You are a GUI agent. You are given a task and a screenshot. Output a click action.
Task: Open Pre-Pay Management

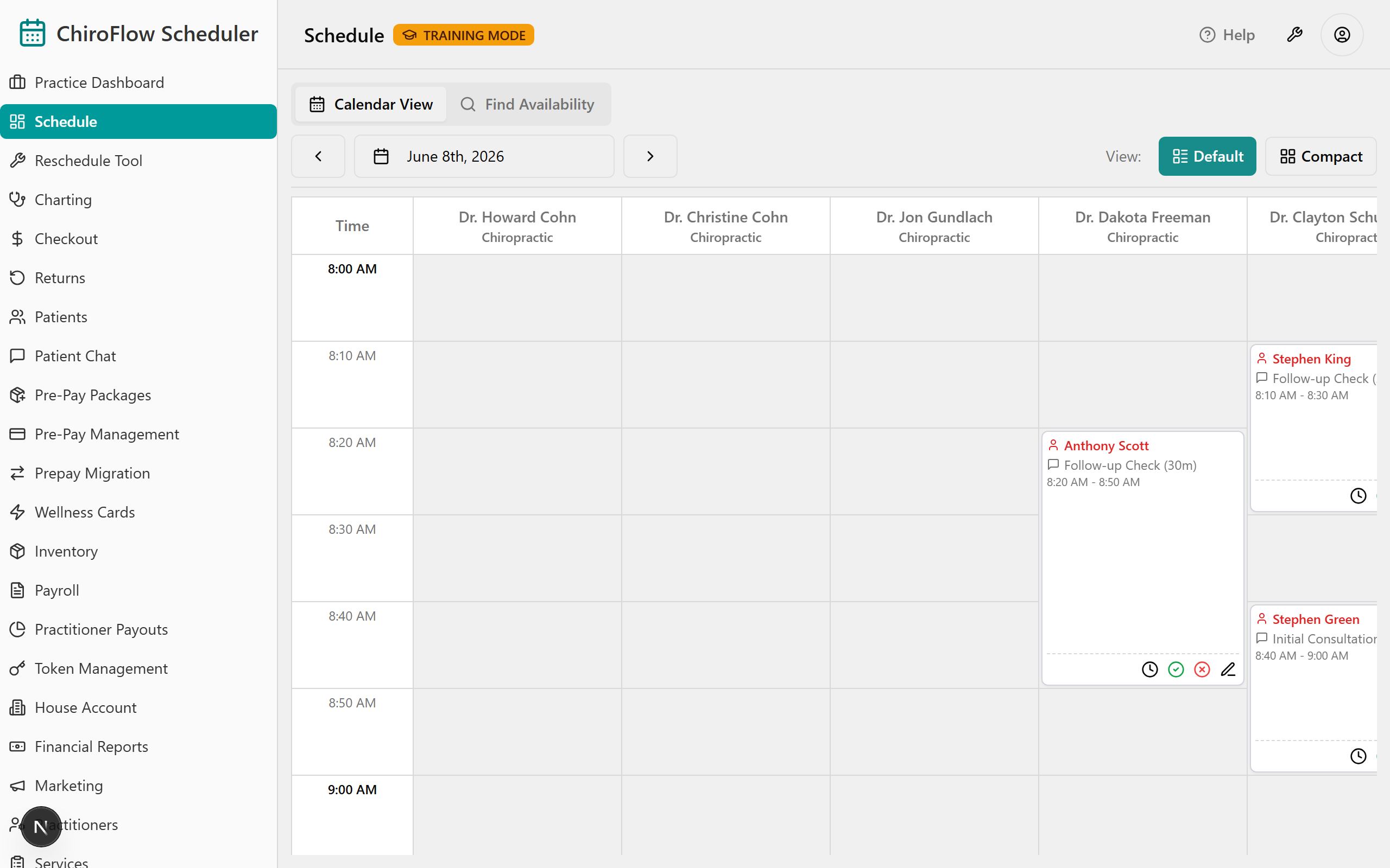(138, 434)
